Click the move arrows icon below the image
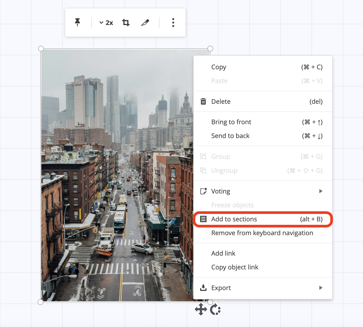 pyautogui.click(x=201, y=309)
